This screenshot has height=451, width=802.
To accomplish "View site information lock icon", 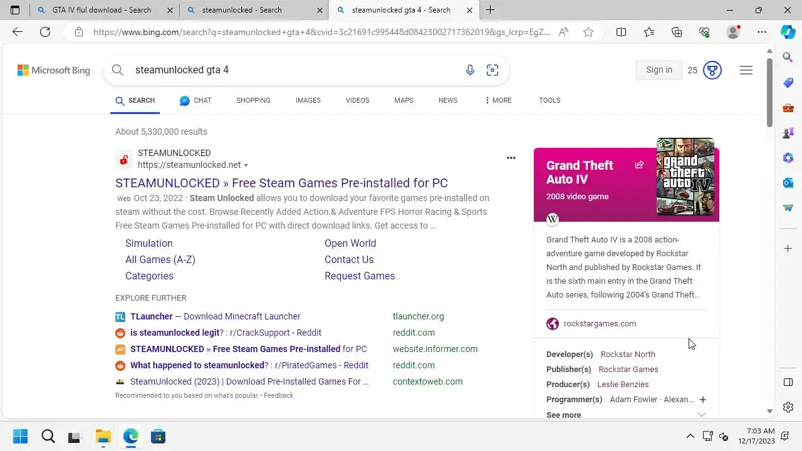I will (x=78, y=32).
